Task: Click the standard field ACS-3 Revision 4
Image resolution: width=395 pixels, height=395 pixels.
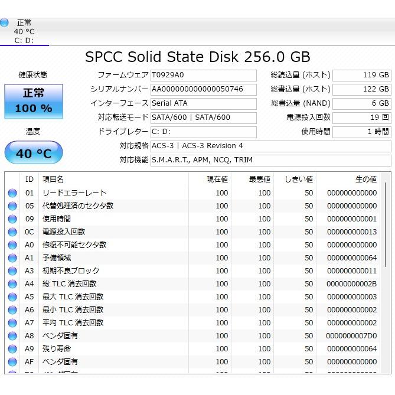Action: [x=271, y=146]
